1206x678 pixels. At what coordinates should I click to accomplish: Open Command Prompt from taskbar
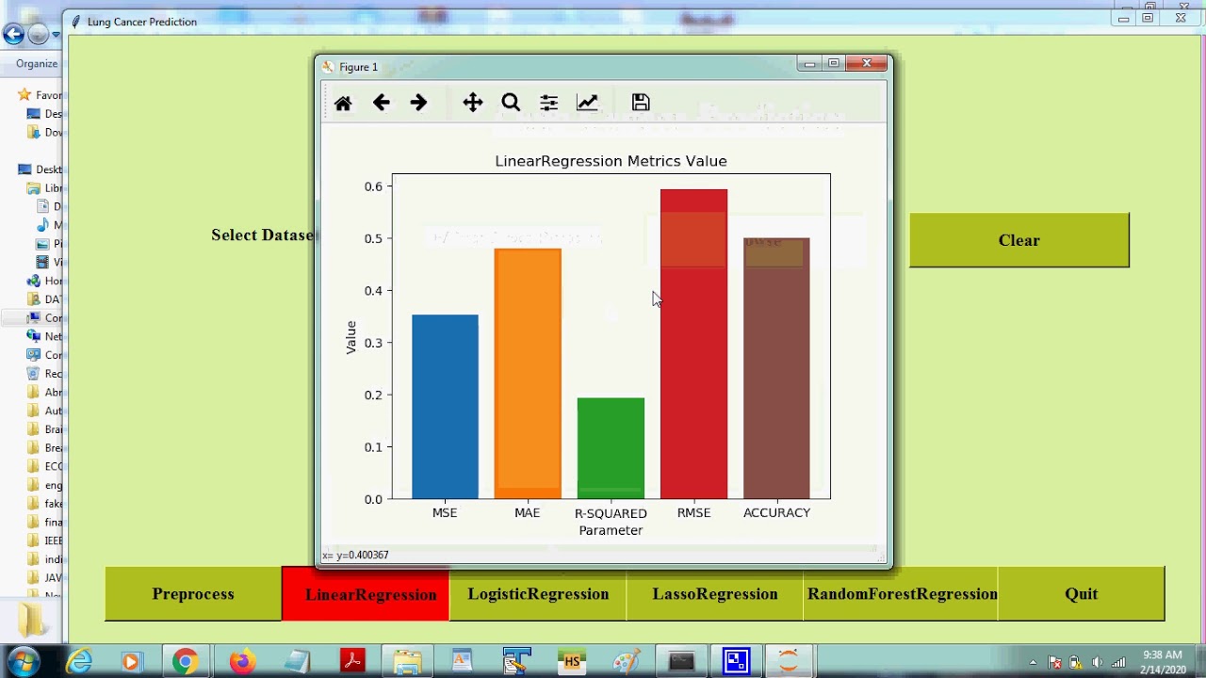(681, 662)
